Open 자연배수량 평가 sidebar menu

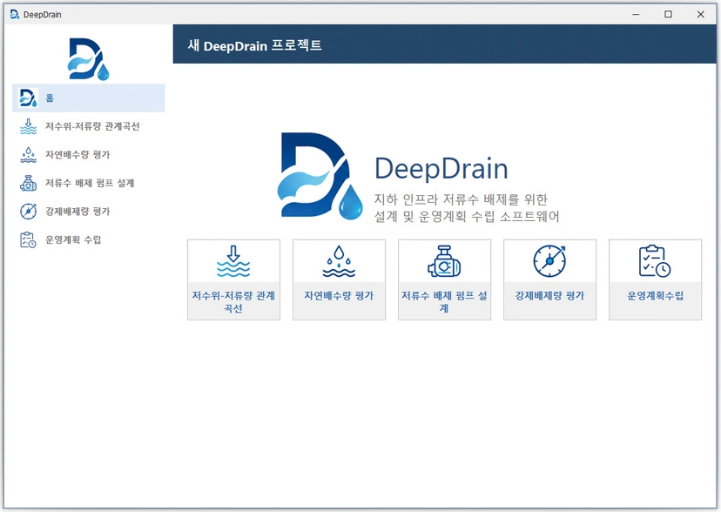[x=88, y=155]
